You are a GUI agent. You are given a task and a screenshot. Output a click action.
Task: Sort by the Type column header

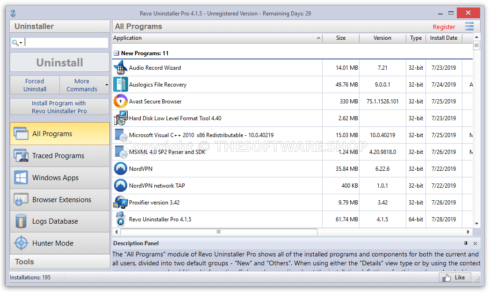click(x=416, y=38)
